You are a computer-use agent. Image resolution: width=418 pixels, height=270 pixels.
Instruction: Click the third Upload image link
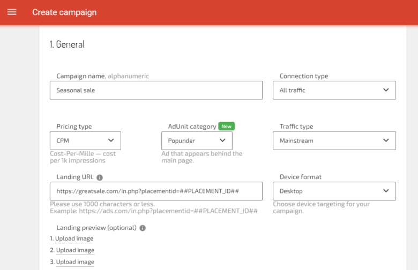click(75, 262)
